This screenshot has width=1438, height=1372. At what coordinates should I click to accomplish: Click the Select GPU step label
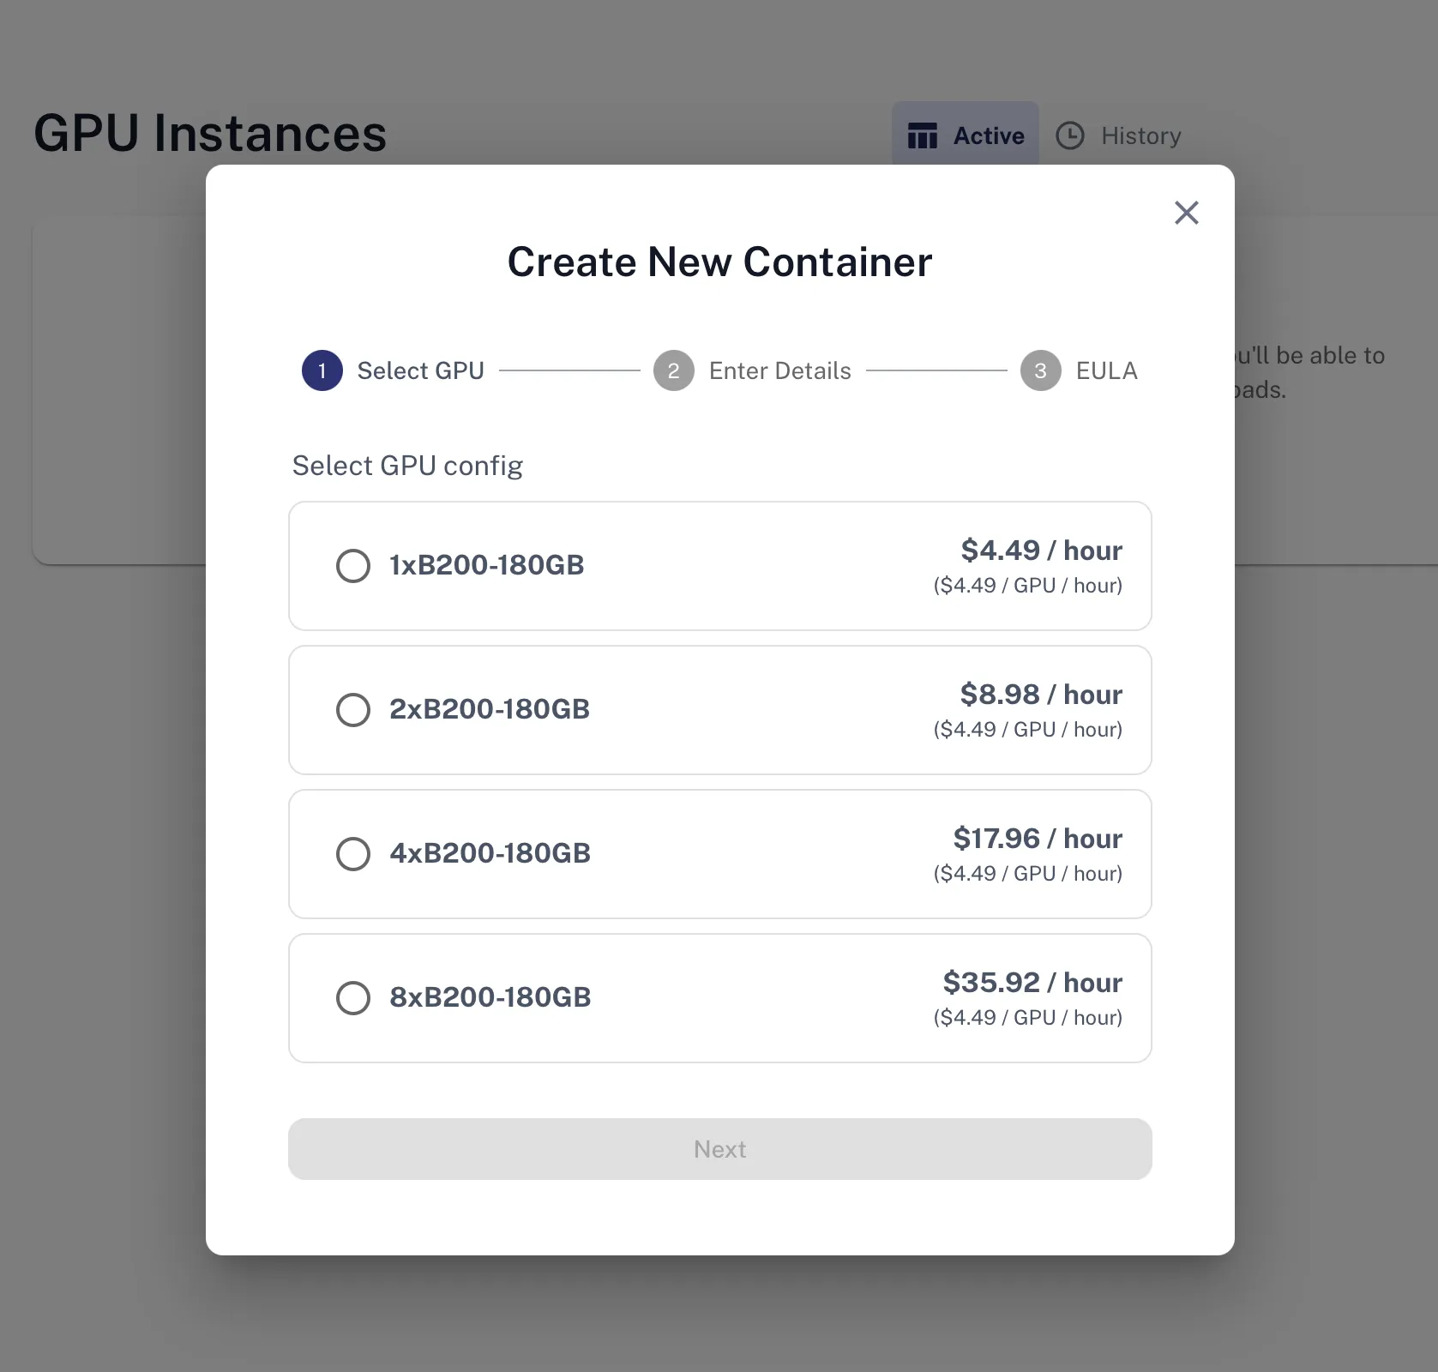421,370
